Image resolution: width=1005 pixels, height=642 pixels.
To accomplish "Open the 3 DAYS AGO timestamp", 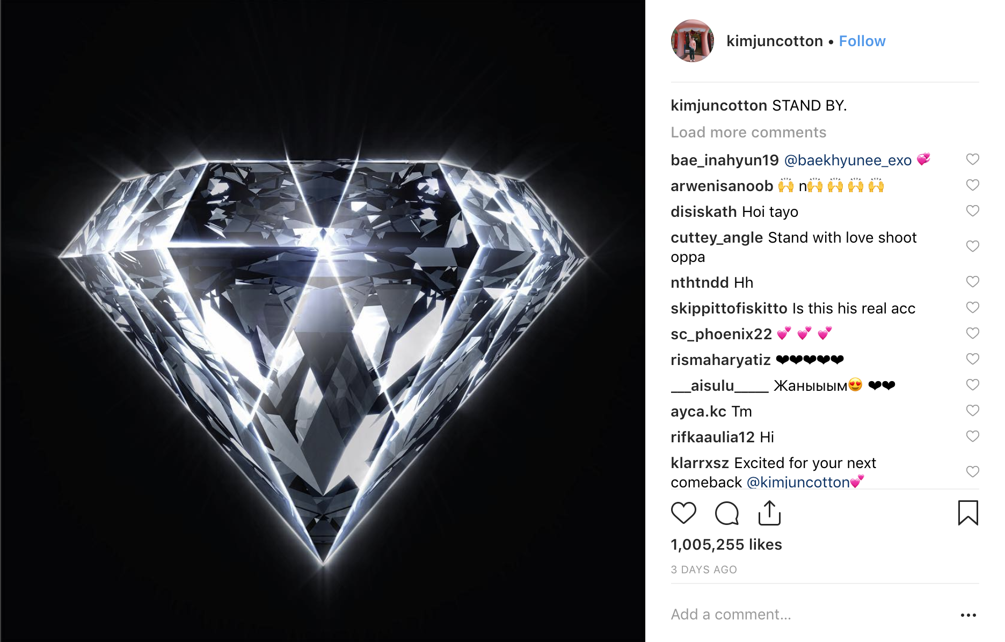I will click(703, 570).
